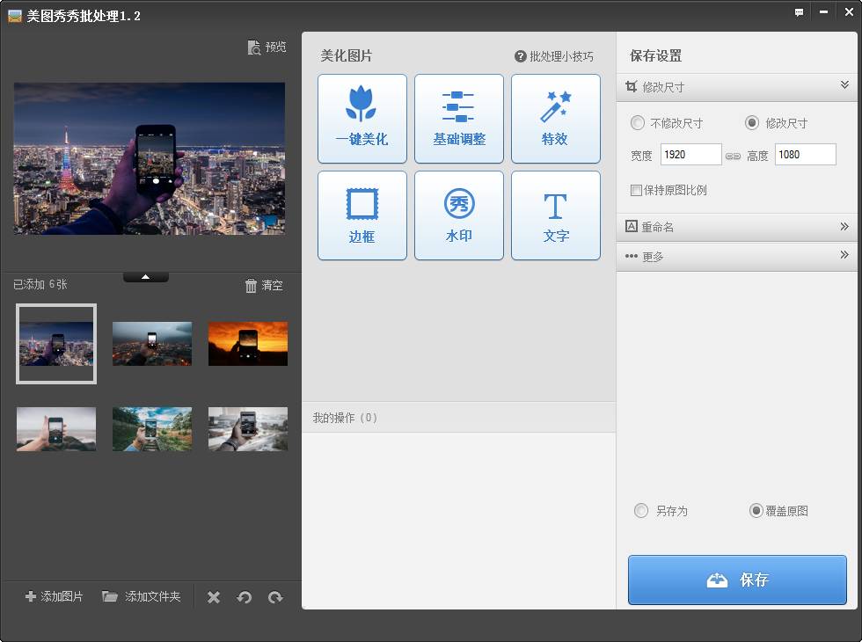
Task: Select the orange sunset thumbnail
Action: (x=247, y=343)
